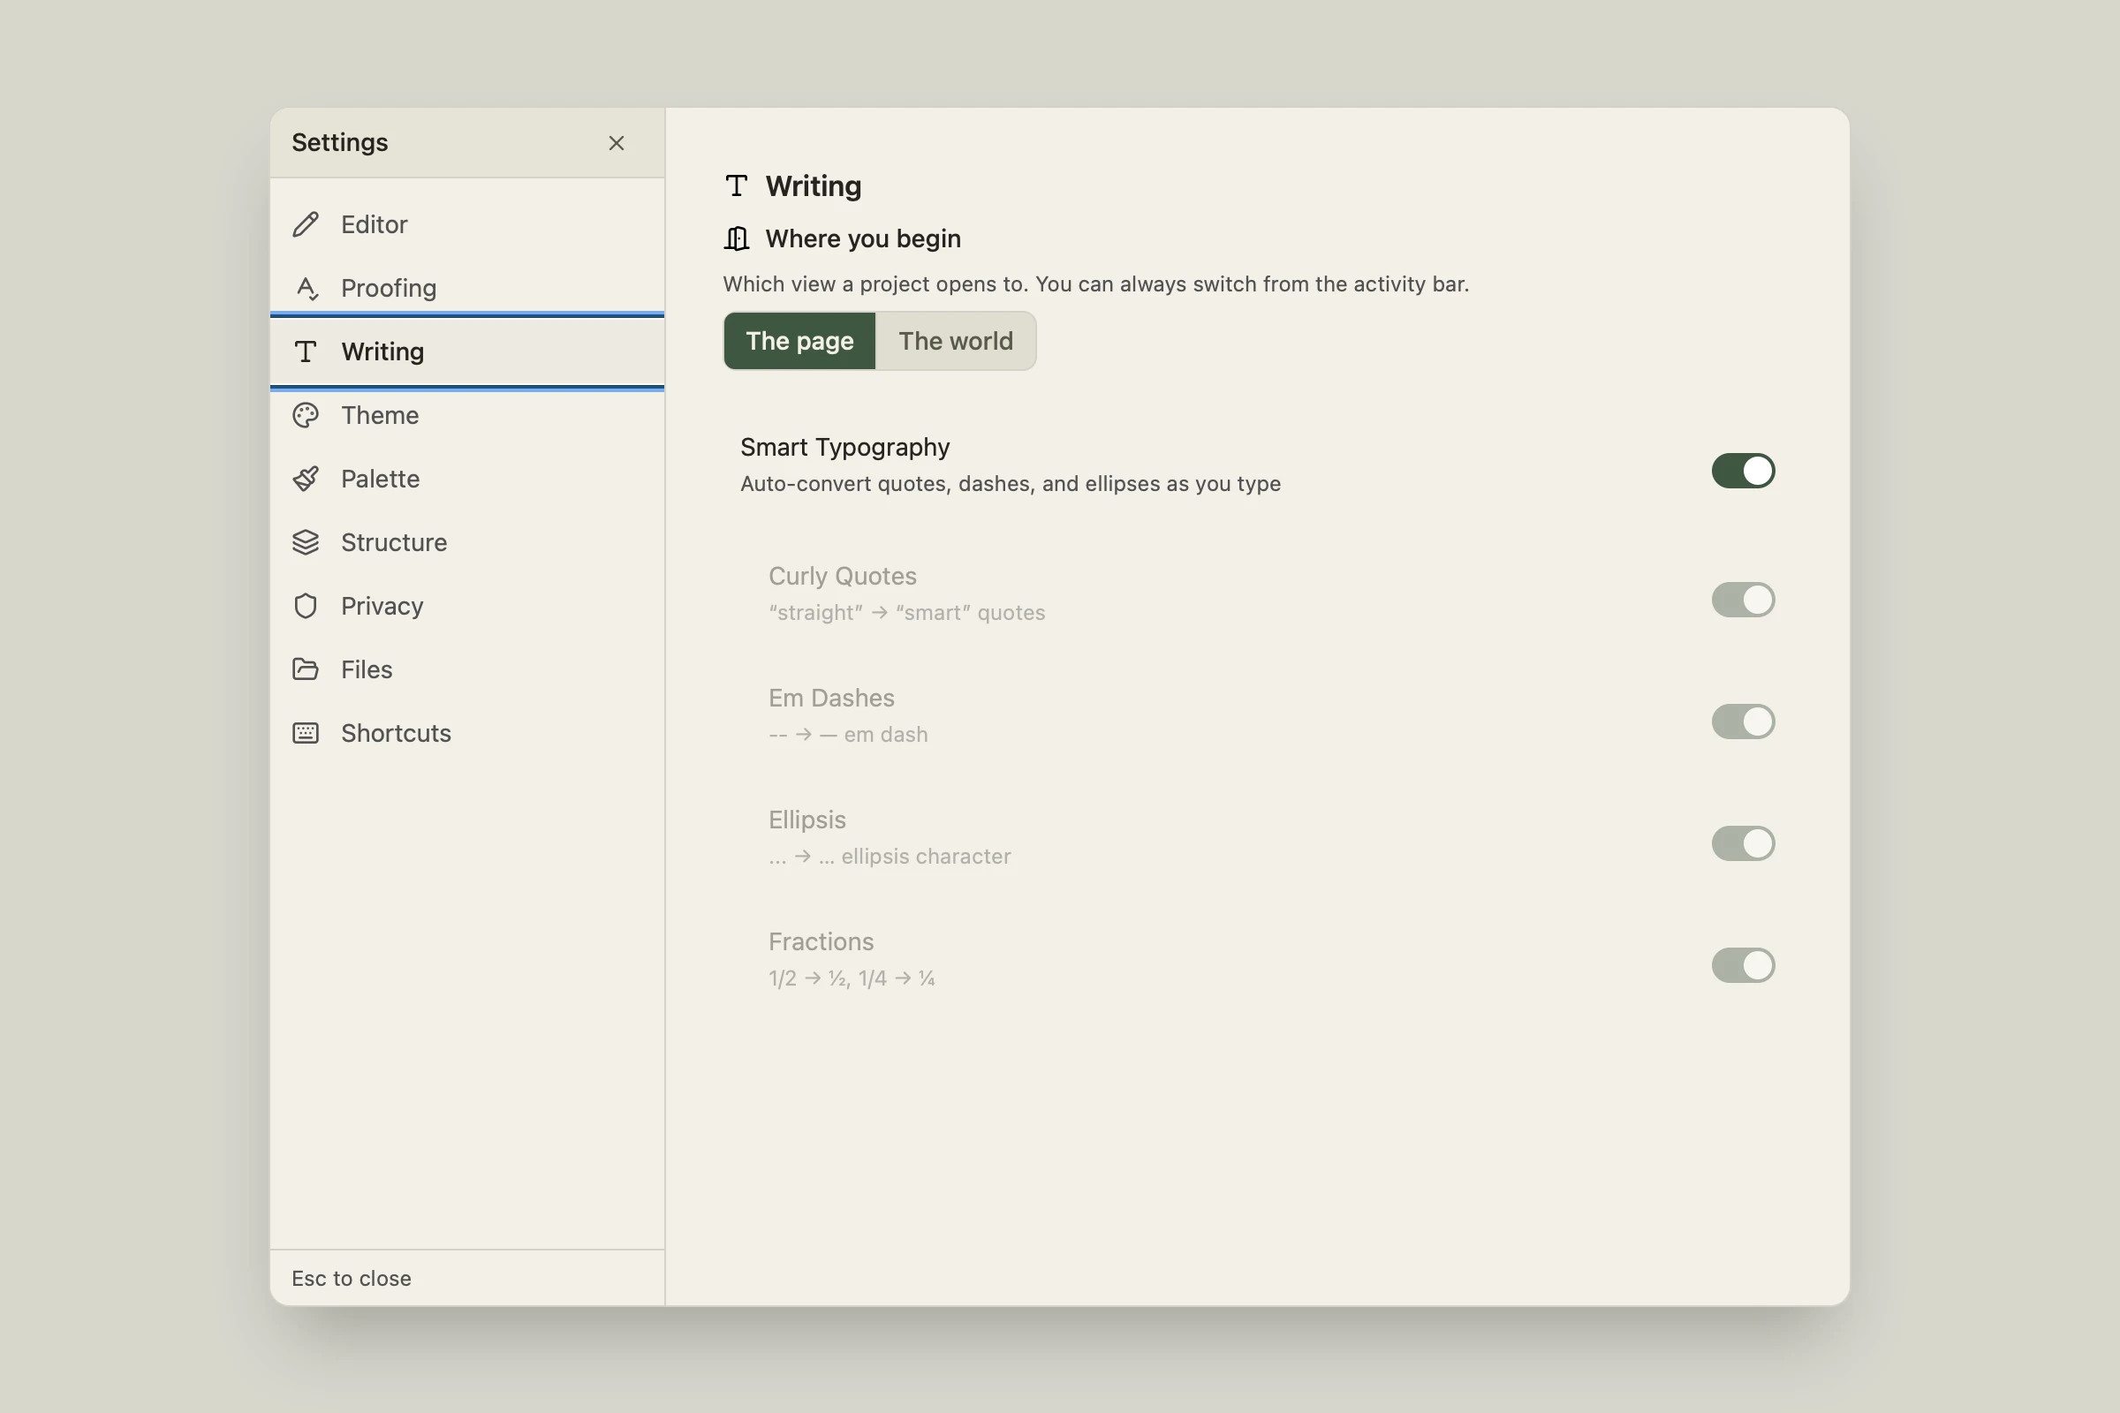Go to Privacy settings
Viewport: 2120px width, 1413px height.
(467, 606)
